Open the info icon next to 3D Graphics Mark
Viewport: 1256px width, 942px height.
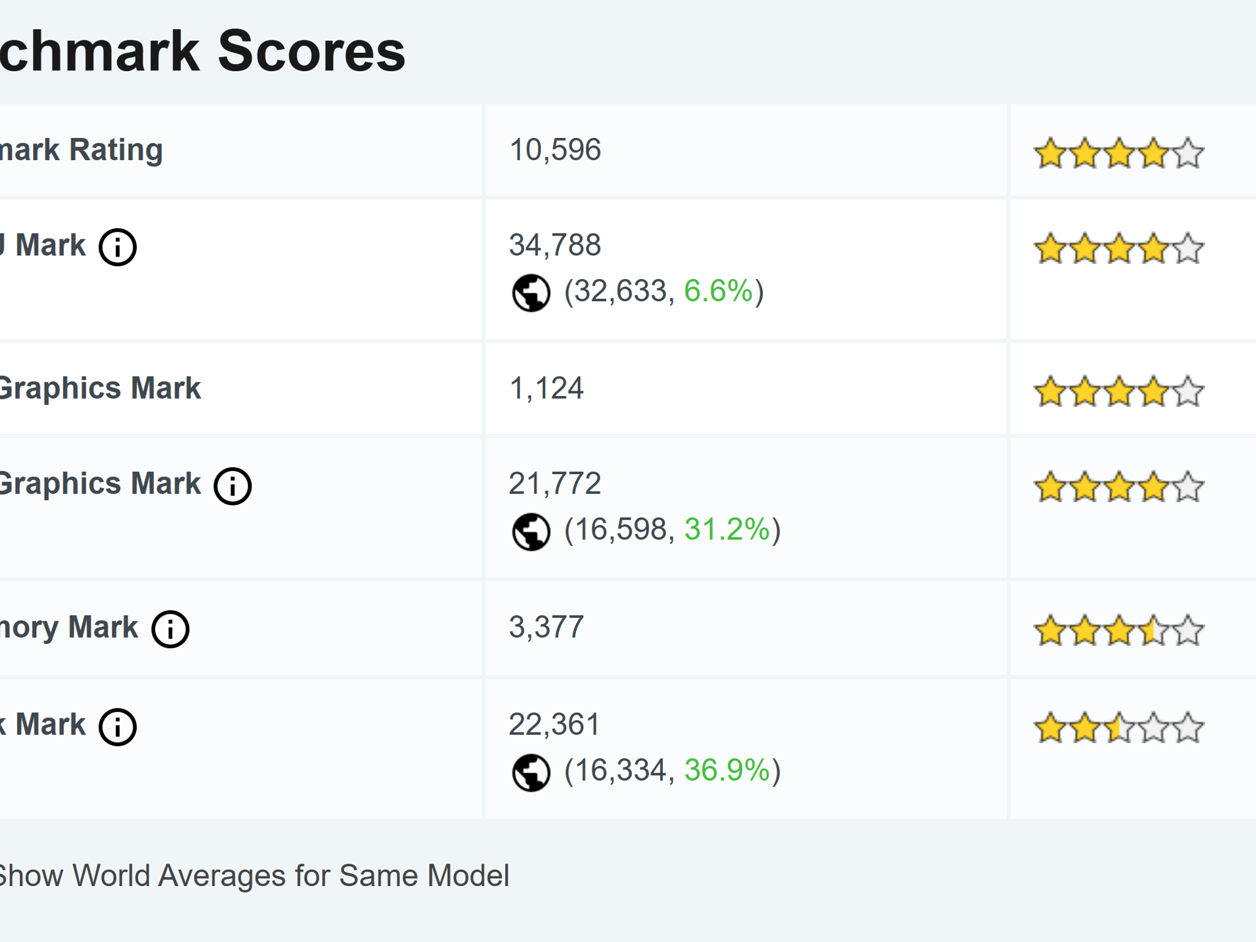[232, 486]
